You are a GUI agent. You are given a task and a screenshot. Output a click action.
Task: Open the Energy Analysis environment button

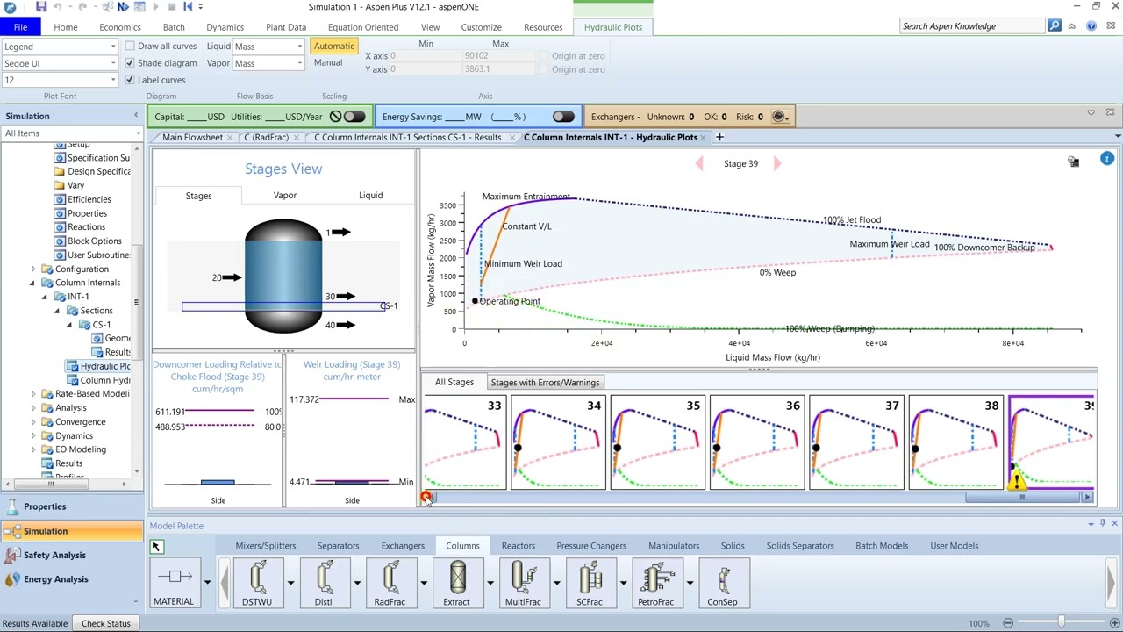tap(72, 579)
